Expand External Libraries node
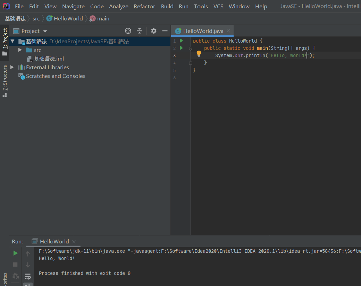Image resolution: width=361 pixels, height=286 pixels. (x=12, y=67)
